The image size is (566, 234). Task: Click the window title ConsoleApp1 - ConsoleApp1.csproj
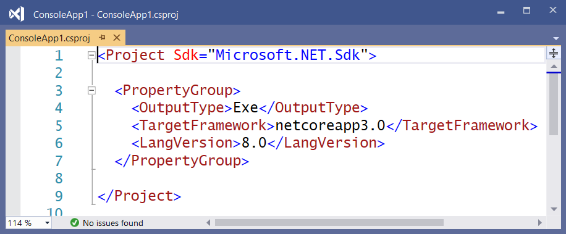106,15
